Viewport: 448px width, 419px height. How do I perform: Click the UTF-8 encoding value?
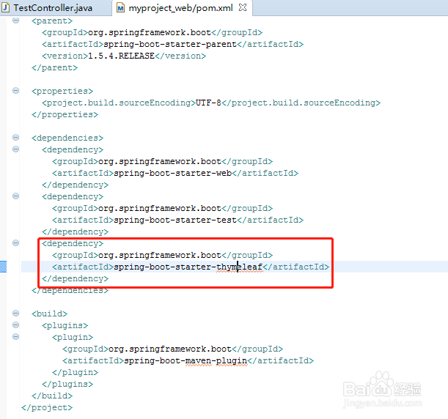pos(208,103)
